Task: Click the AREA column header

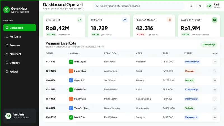Action: point(139,53)
